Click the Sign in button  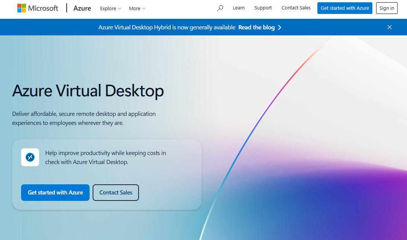pyautogui.click(x=387, y=8)
